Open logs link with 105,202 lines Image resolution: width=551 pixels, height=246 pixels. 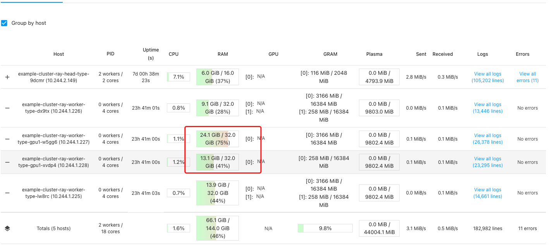coord(487,77)
